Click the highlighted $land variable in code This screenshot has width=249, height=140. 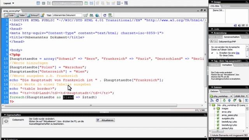coord(68,97)
